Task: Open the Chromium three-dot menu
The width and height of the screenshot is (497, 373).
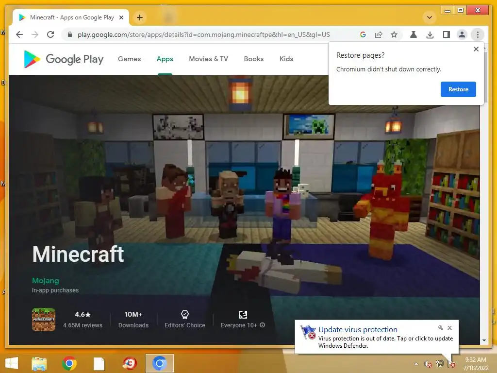Action: coord(478,34)
